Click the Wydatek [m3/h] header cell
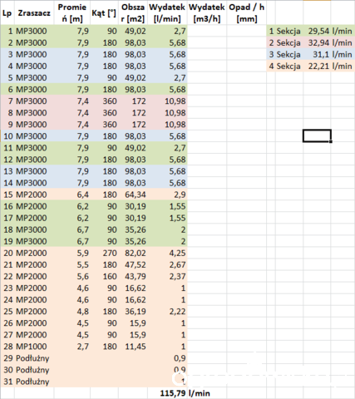The height and width of the screenshot is (399, 355). click(207, 12)
